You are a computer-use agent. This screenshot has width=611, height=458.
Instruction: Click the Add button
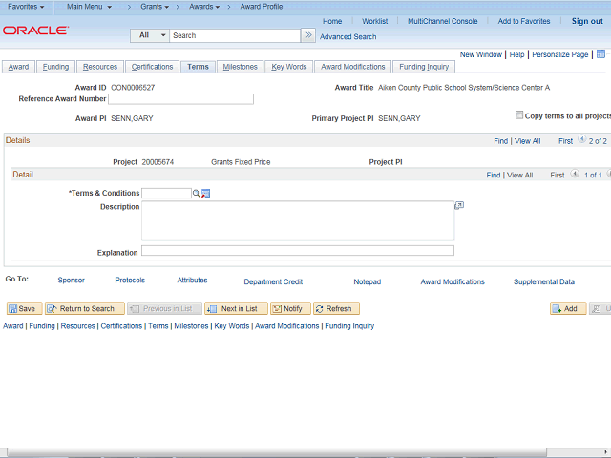[x=568, y=309]
